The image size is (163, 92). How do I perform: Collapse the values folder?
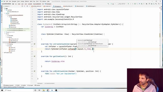pyautogui.click(x=6, y=46)
